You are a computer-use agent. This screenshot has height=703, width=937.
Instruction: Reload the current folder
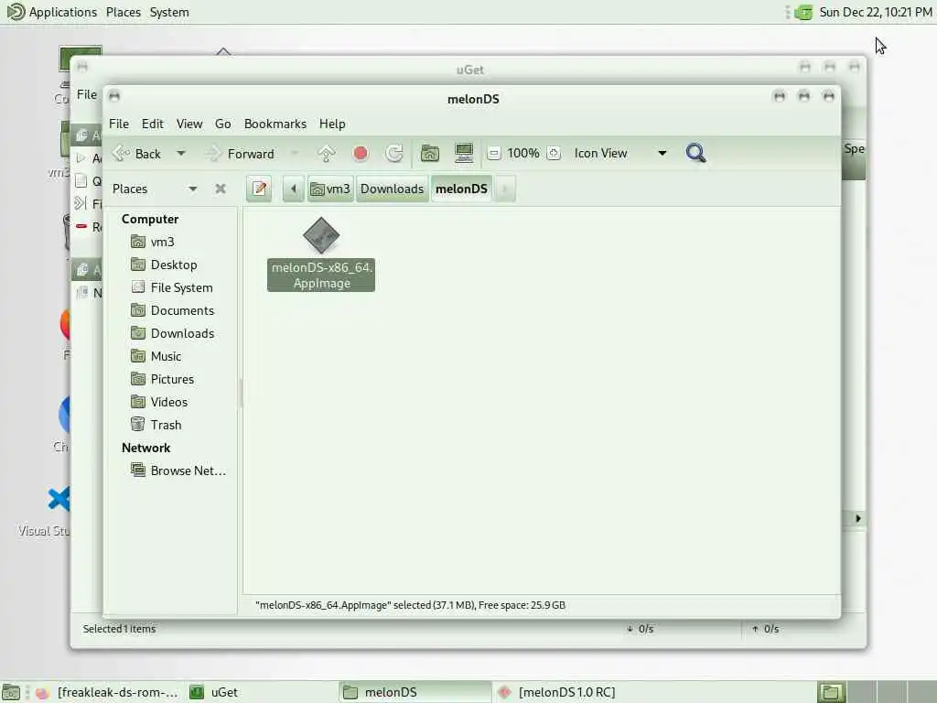393,154
